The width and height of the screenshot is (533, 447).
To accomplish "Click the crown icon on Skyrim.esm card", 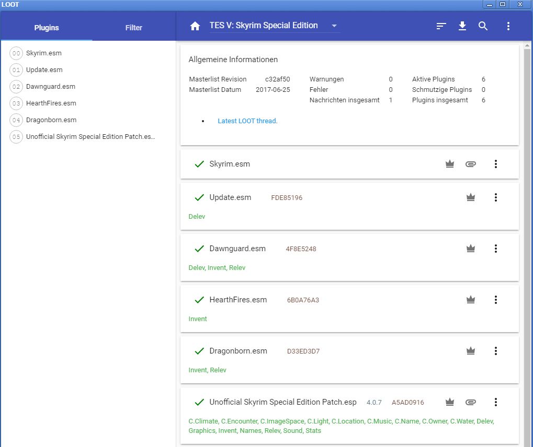I will [449, 164].
